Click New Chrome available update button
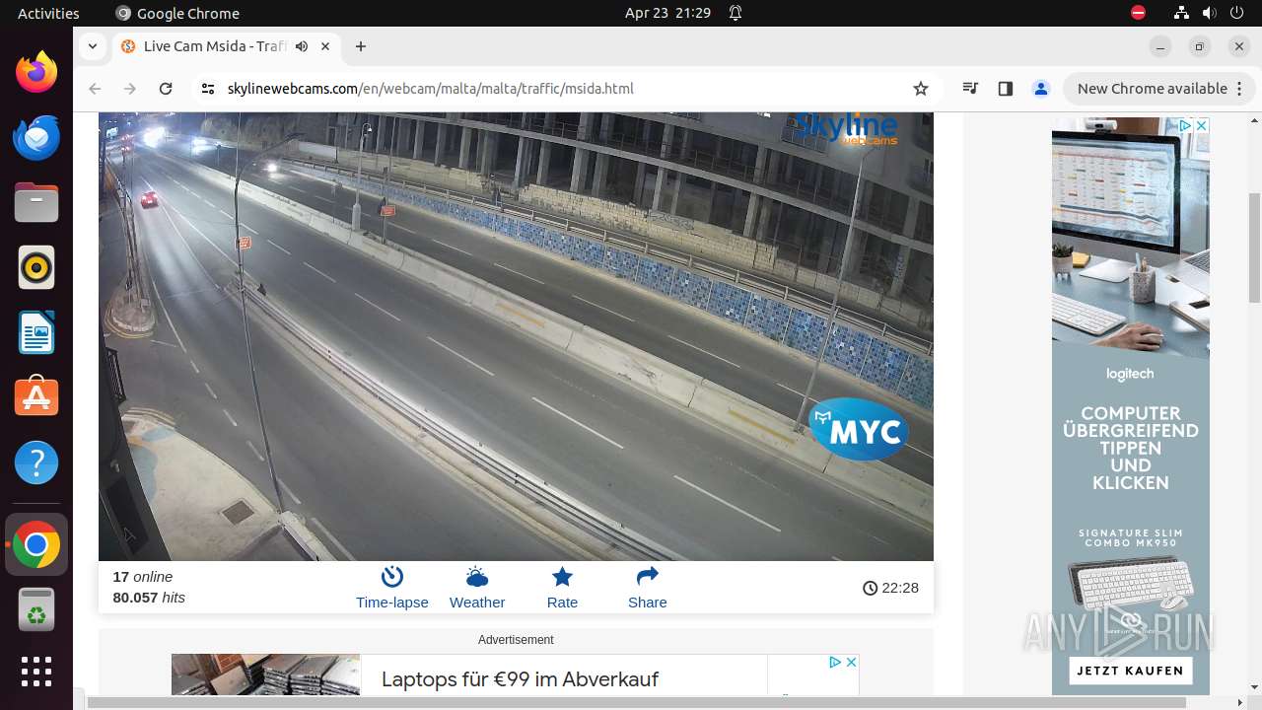This screenshot has height=710, width=1262. [x=1158, y=89]
